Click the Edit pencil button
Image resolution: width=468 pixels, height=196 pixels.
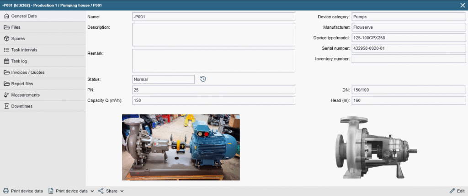coord(457,191)
